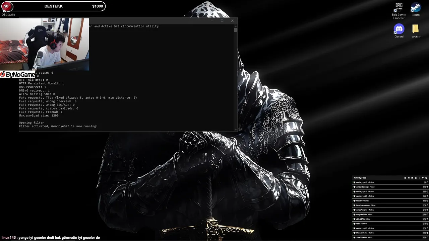Open Activity Feed settings gear
The width and height of the screenshot is (429, 241).
coord(426,178)
